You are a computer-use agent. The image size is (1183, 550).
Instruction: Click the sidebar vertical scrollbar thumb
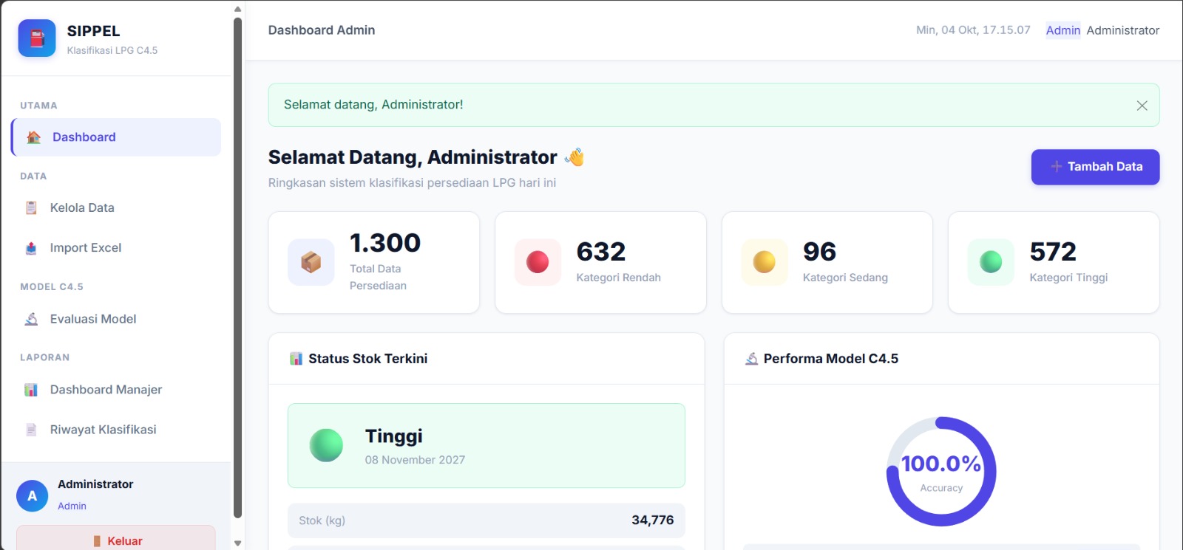(237, 267)
